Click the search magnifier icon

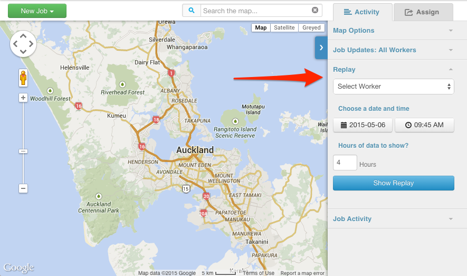click(x=192, y=11)
